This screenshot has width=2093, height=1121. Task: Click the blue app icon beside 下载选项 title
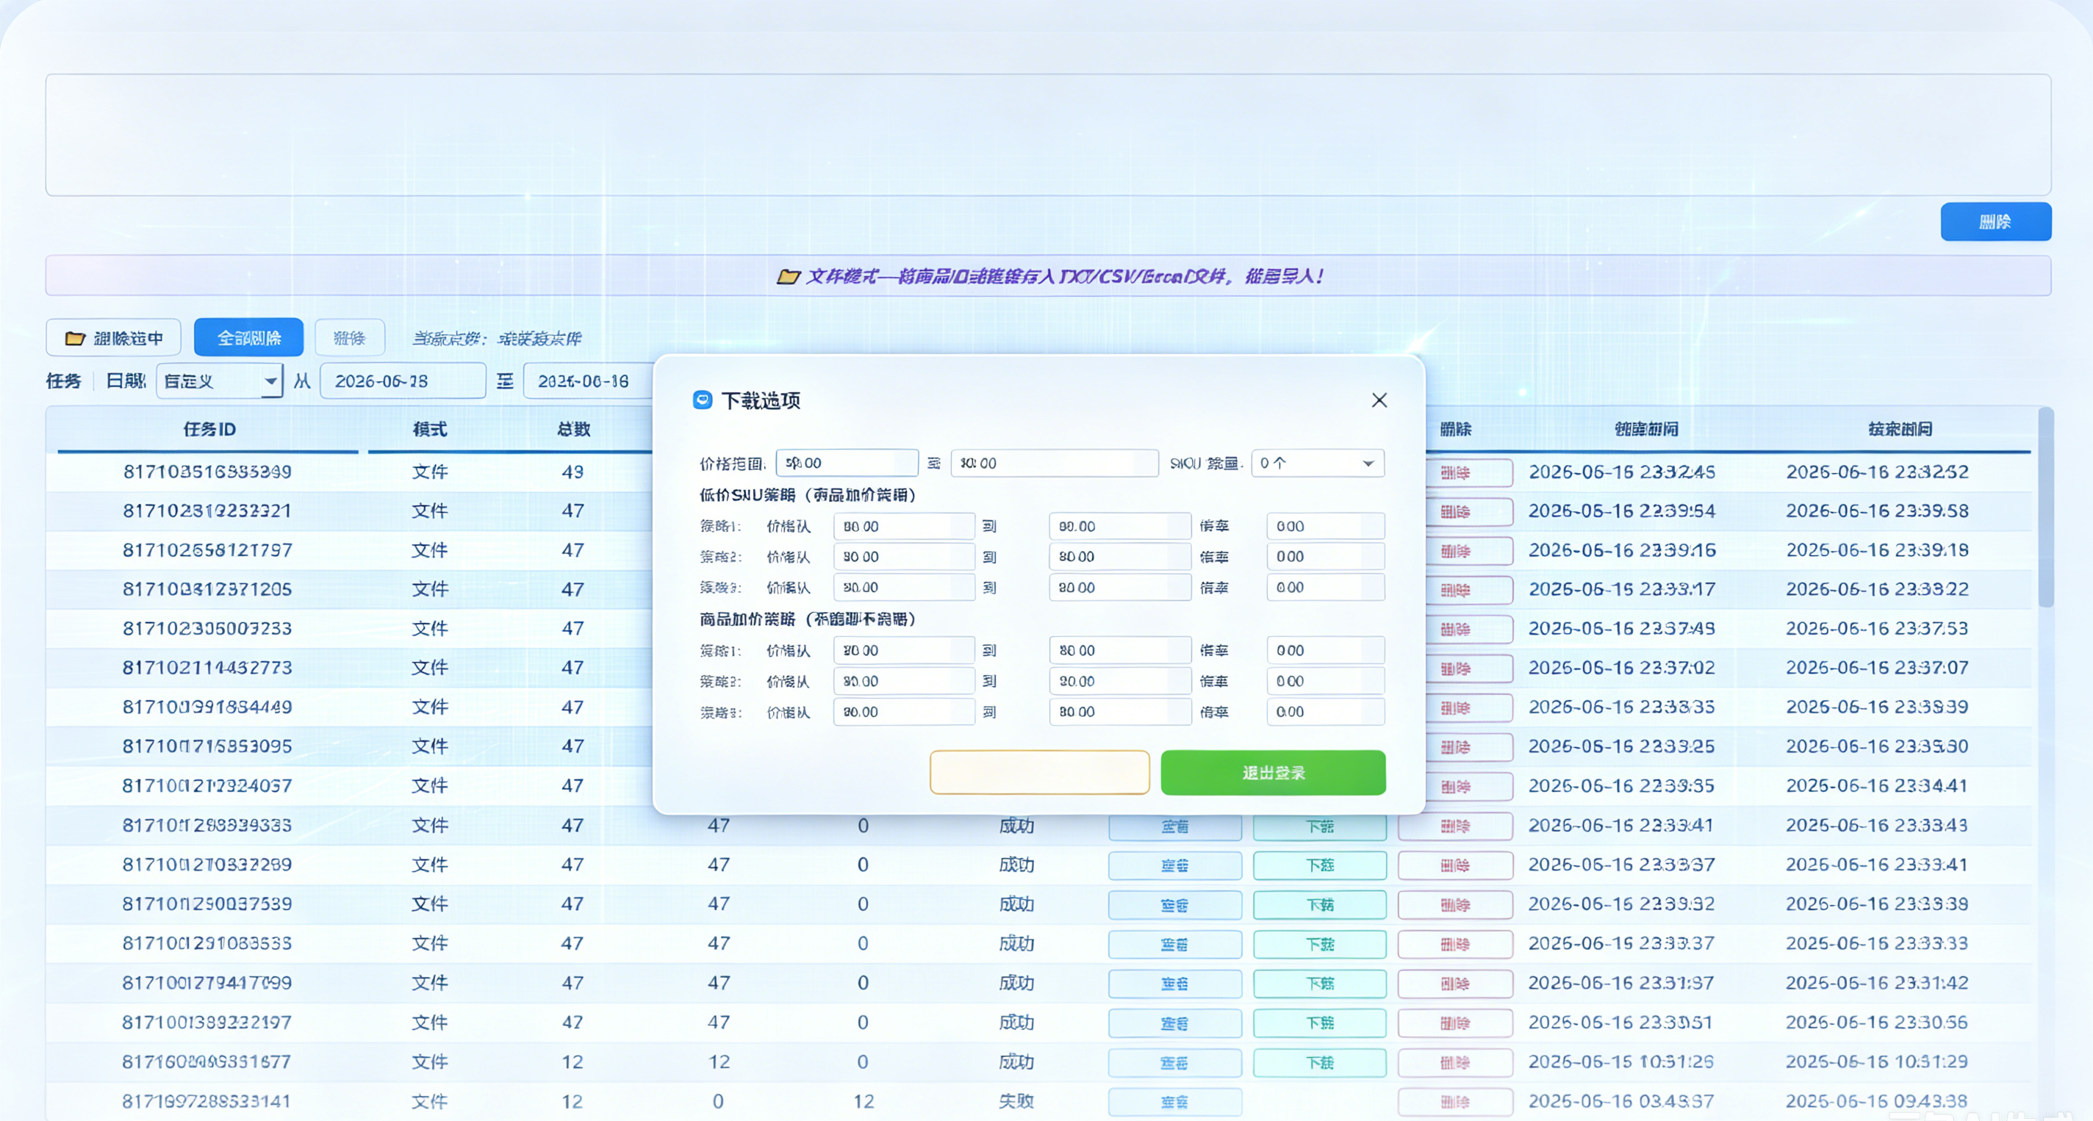coord(703,400)
